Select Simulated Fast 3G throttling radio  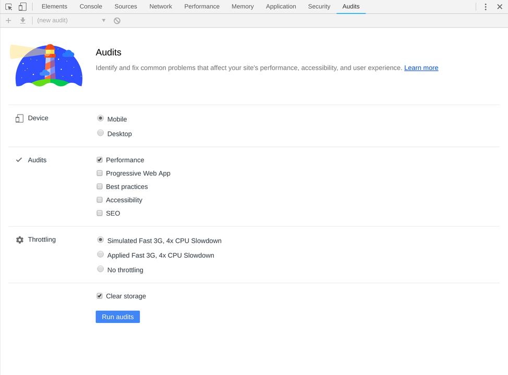click(101, 240)
